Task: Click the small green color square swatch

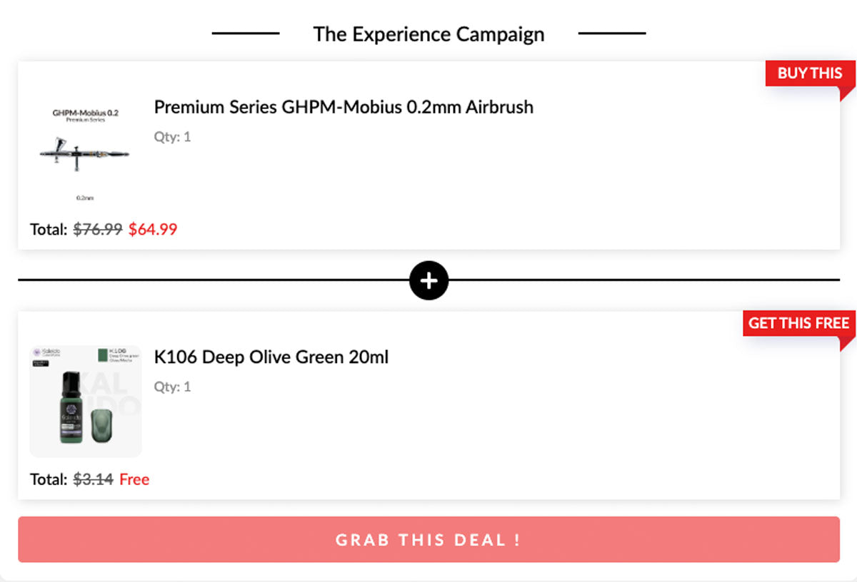Action: [103, 354]
